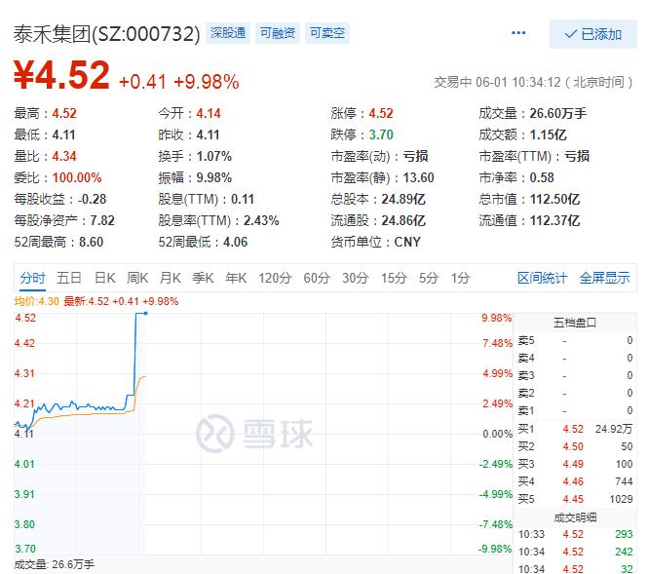Screen dimensions: 648x574
Task: Click the 成交量 26.60万手 value
Action: point(558,113)
